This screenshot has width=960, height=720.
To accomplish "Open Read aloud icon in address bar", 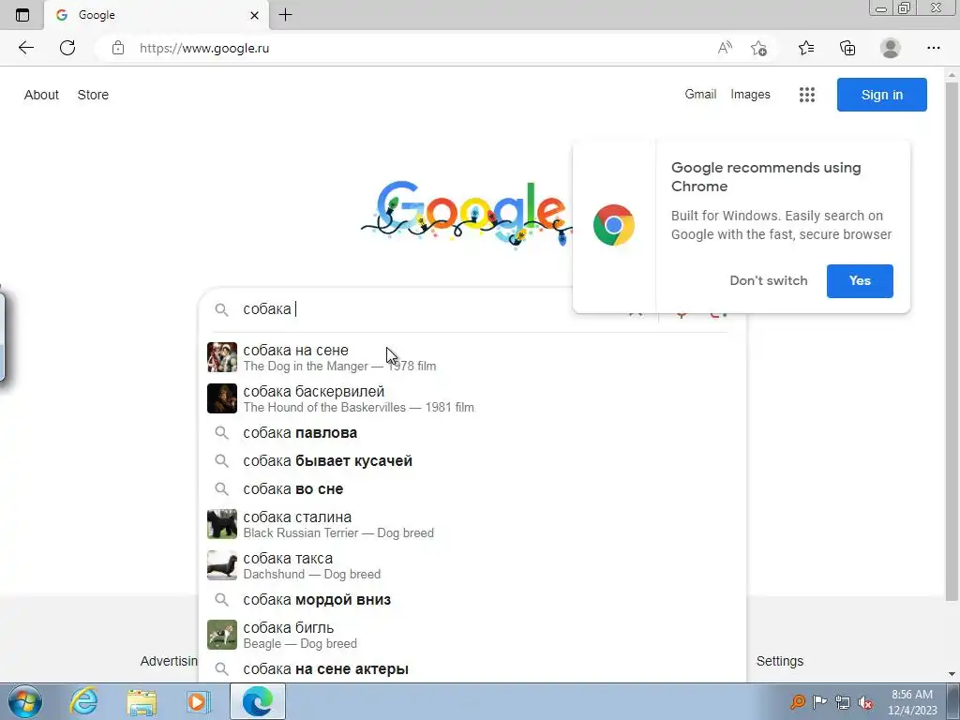I will [x=725, y=48].
